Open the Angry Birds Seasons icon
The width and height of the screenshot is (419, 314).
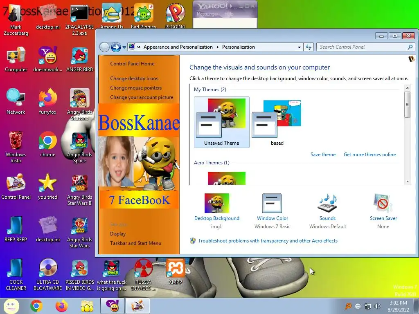click(x=79, y=105)
